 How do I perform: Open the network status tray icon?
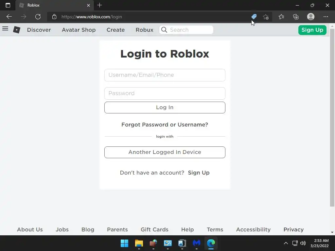click(295, 243)
